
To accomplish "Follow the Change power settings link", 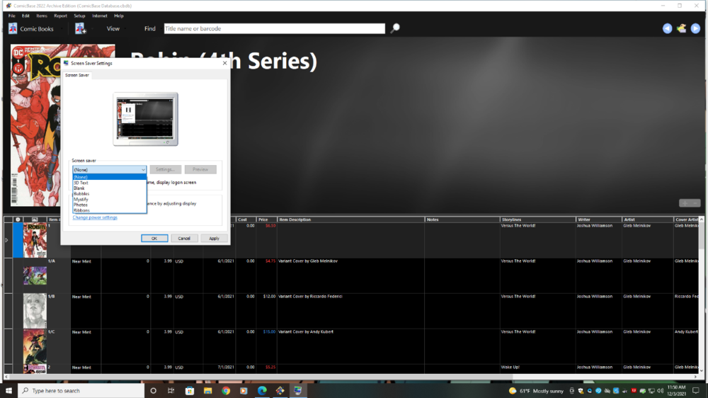I will pos(95,217).
